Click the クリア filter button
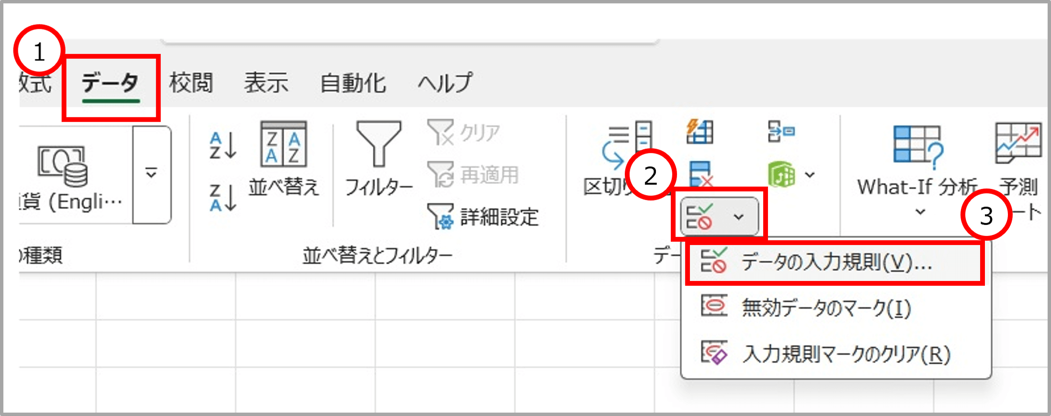This screenshot has width=1051, height=416. tap(464, 132)
